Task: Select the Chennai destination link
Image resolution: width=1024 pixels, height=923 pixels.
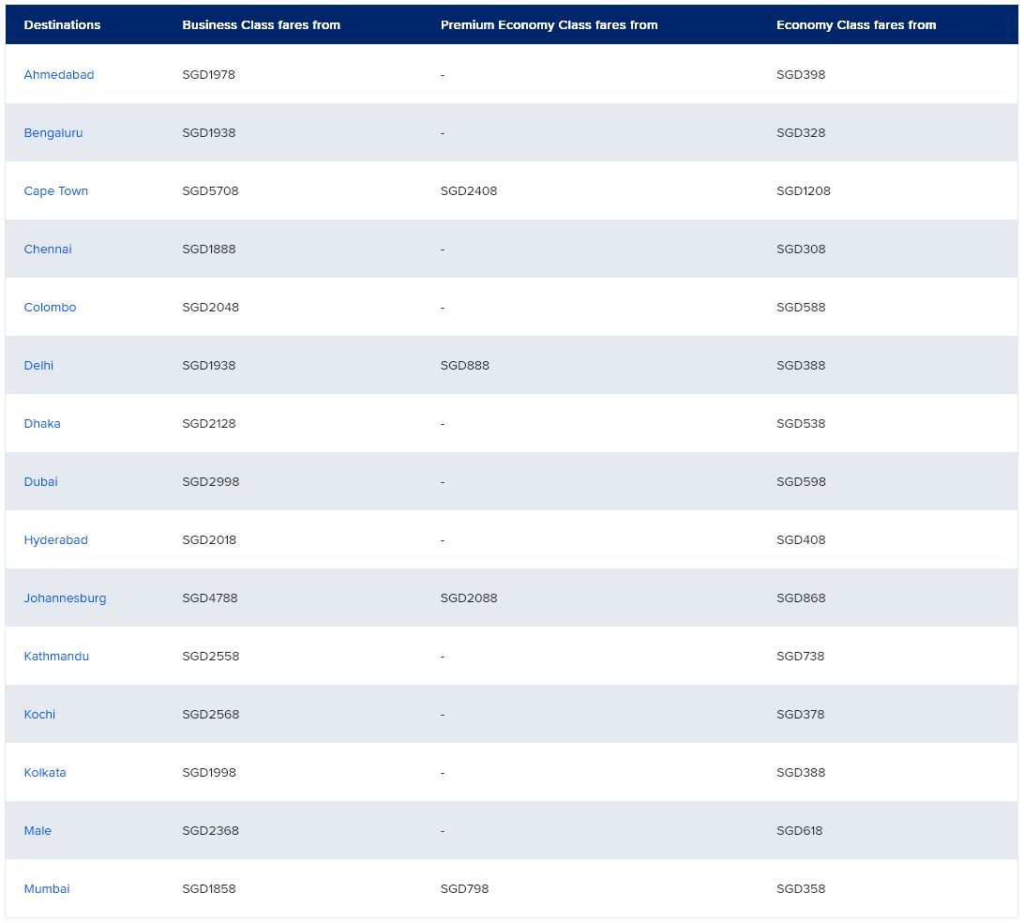Action: (x=48, y=250)
